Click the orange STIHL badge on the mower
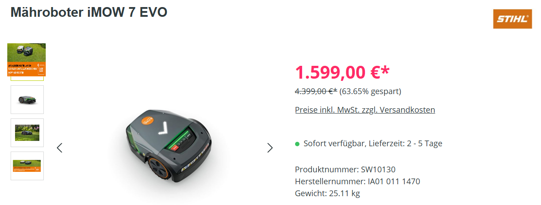This screenshot has height=205, width=541. pos(148,120)
